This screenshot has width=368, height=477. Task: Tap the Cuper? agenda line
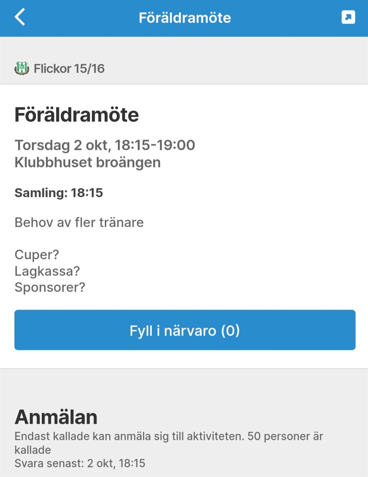[x=37, y=254]
